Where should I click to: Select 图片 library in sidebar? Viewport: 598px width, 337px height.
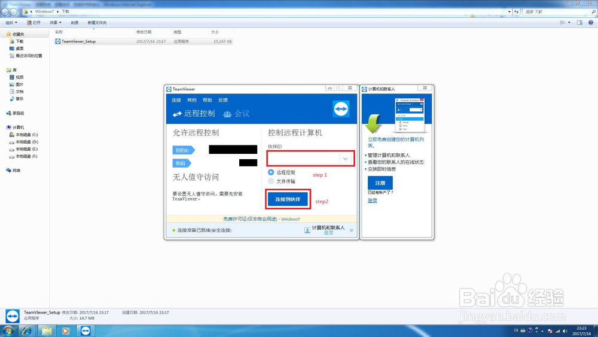point(16,84)
